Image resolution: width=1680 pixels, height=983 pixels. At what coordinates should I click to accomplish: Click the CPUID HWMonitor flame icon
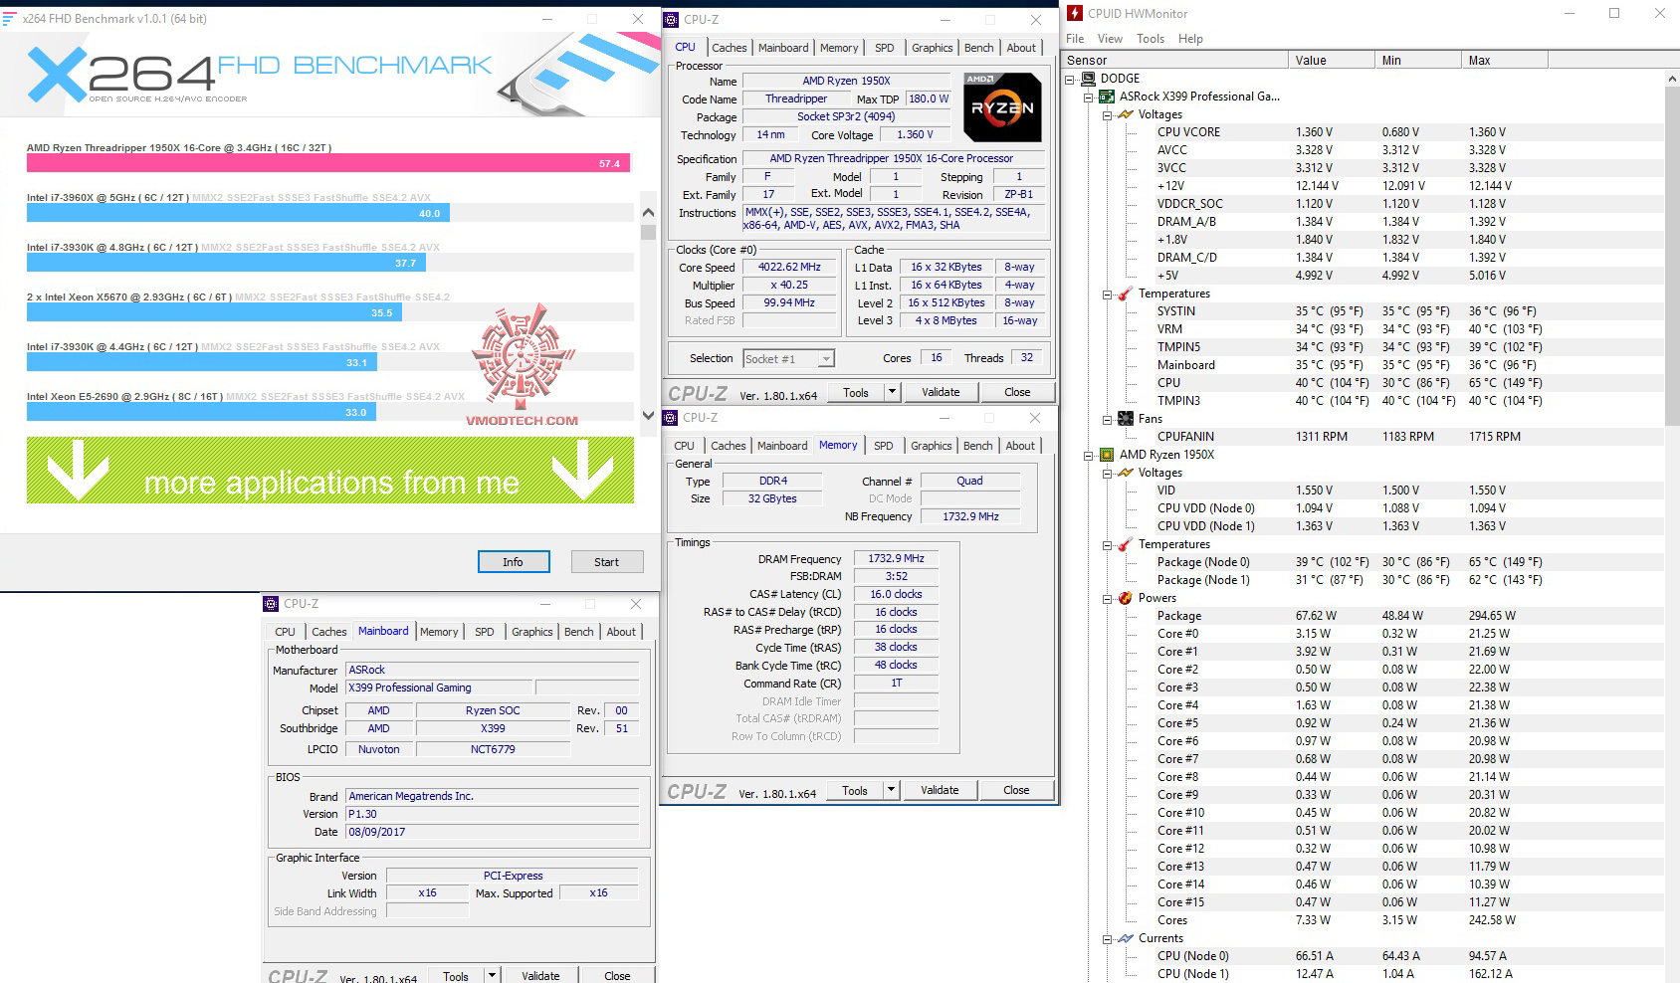[1076, 13]
